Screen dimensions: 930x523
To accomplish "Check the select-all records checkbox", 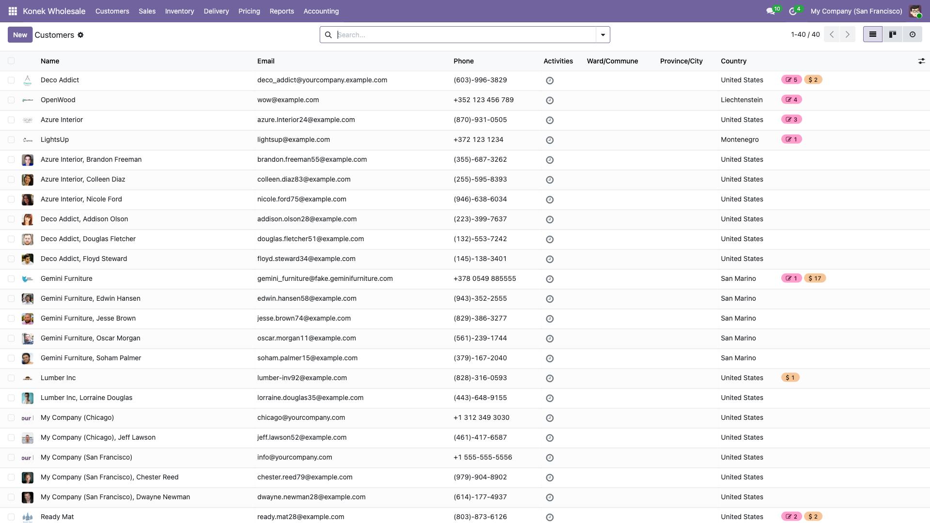I will coord(11,61).
